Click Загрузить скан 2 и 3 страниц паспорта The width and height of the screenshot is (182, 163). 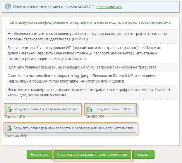(43, 109)
